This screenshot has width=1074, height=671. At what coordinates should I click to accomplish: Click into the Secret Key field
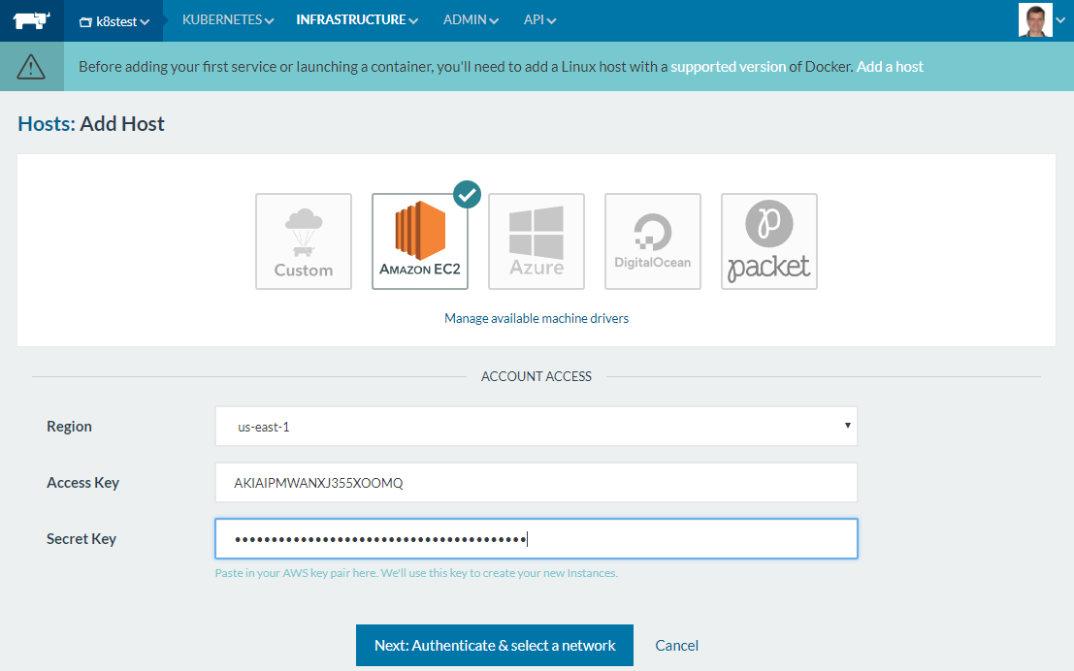pos(537,539)
